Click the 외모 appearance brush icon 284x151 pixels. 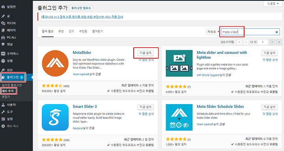coord(3,70)
